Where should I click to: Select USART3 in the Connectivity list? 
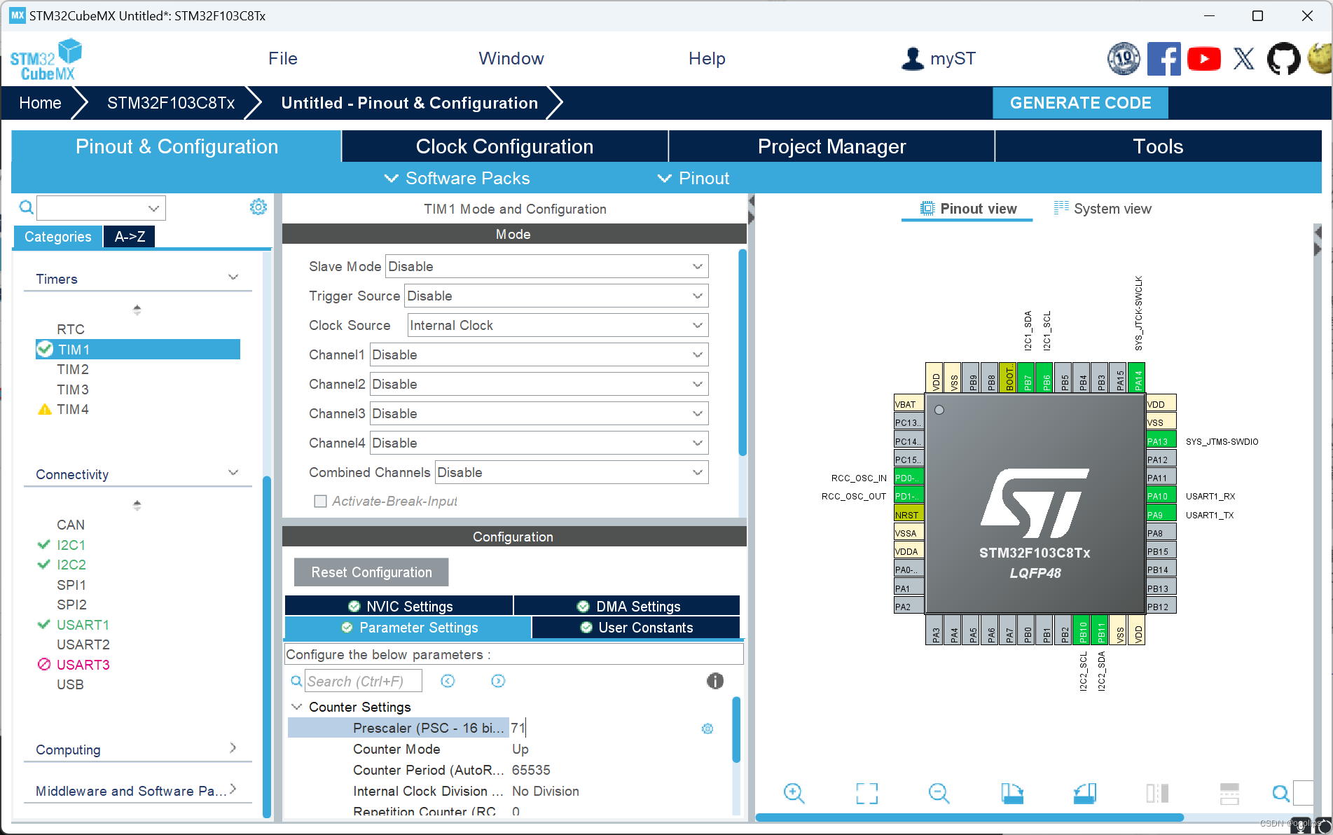[x=83, y=665]
